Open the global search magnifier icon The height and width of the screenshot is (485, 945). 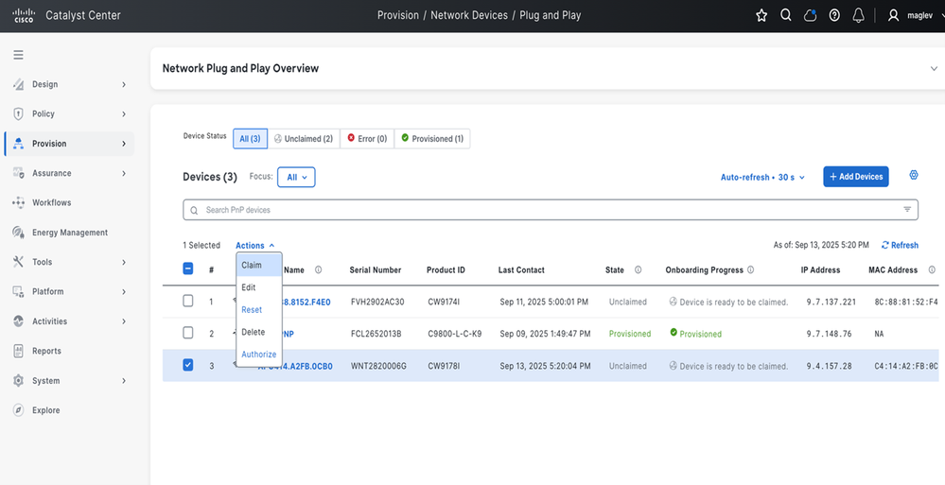tap(786, 16)
